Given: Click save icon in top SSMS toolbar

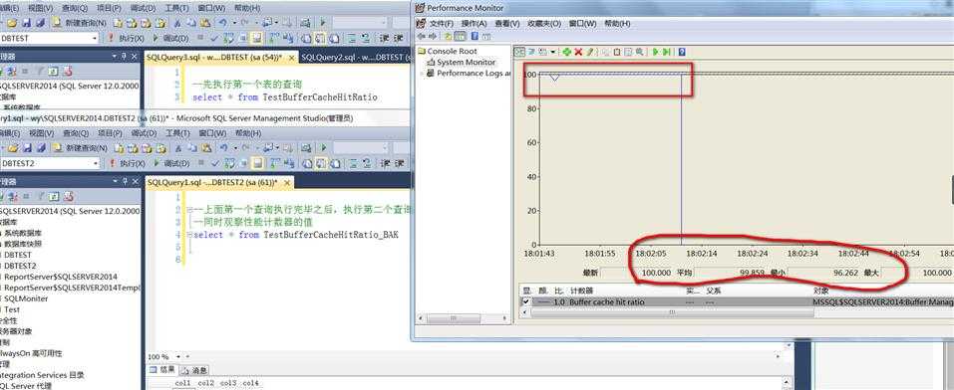Looking at the screenshot, I should [26, 23].
